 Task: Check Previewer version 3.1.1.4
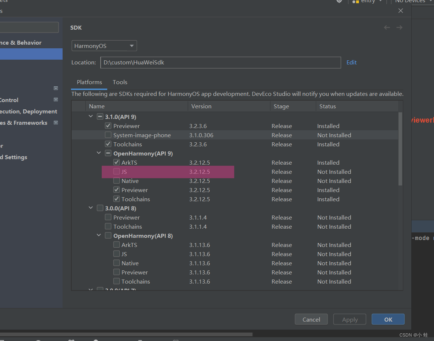108,217
